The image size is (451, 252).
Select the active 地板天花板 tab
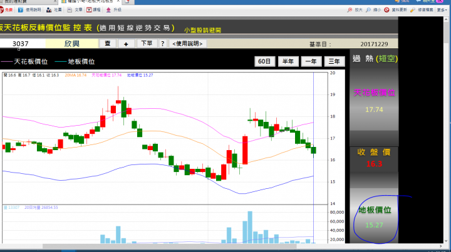click(x=89, y=2)
